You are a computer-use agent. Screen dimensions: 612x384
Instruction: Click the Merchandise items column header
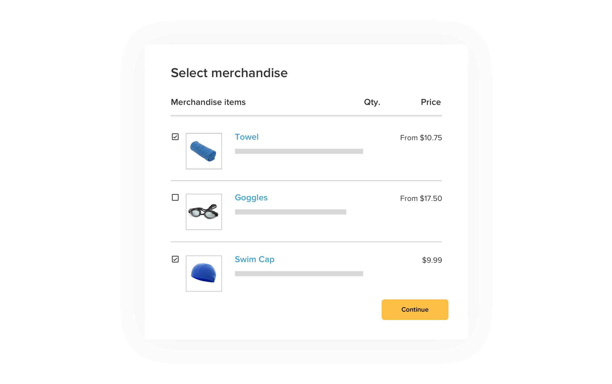[x=208, y=102]
